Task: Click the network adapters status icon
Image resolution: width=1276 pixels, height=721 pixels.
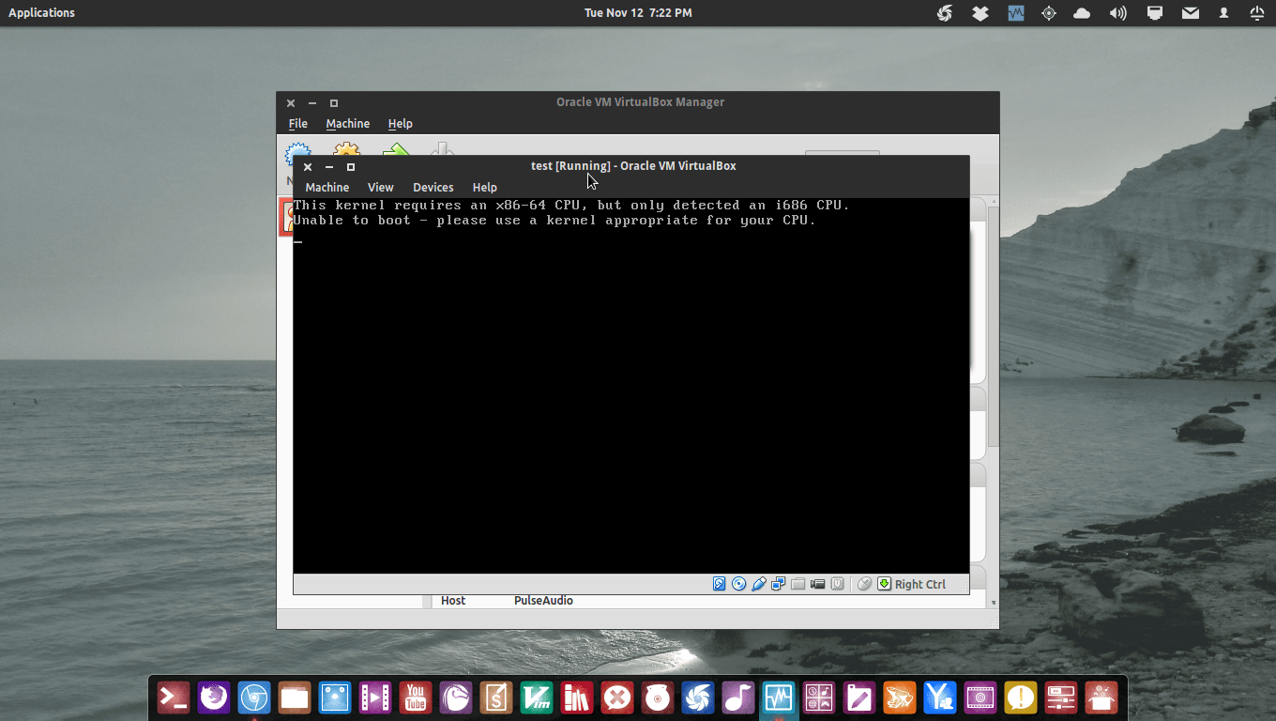Action: tap(778, 584)
